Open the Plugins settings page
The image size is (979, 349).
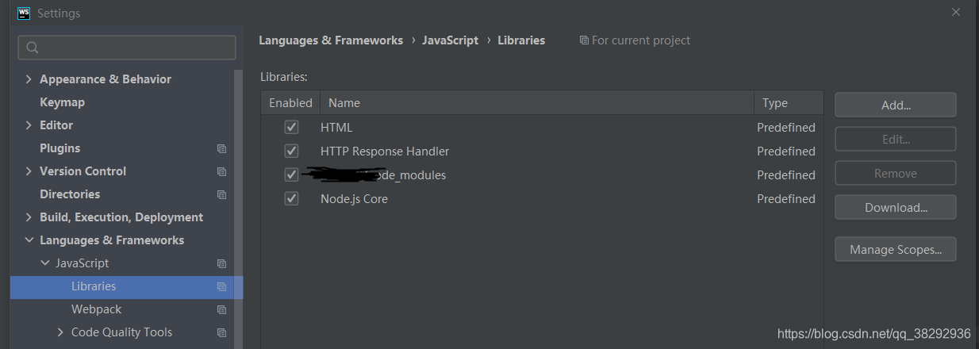click(60, 148)
